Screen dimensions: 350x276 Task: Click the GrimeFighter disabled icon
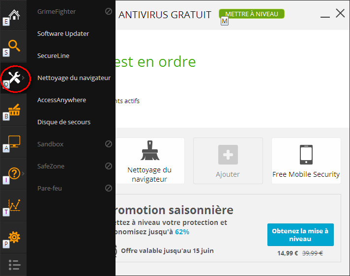(109, 11)
